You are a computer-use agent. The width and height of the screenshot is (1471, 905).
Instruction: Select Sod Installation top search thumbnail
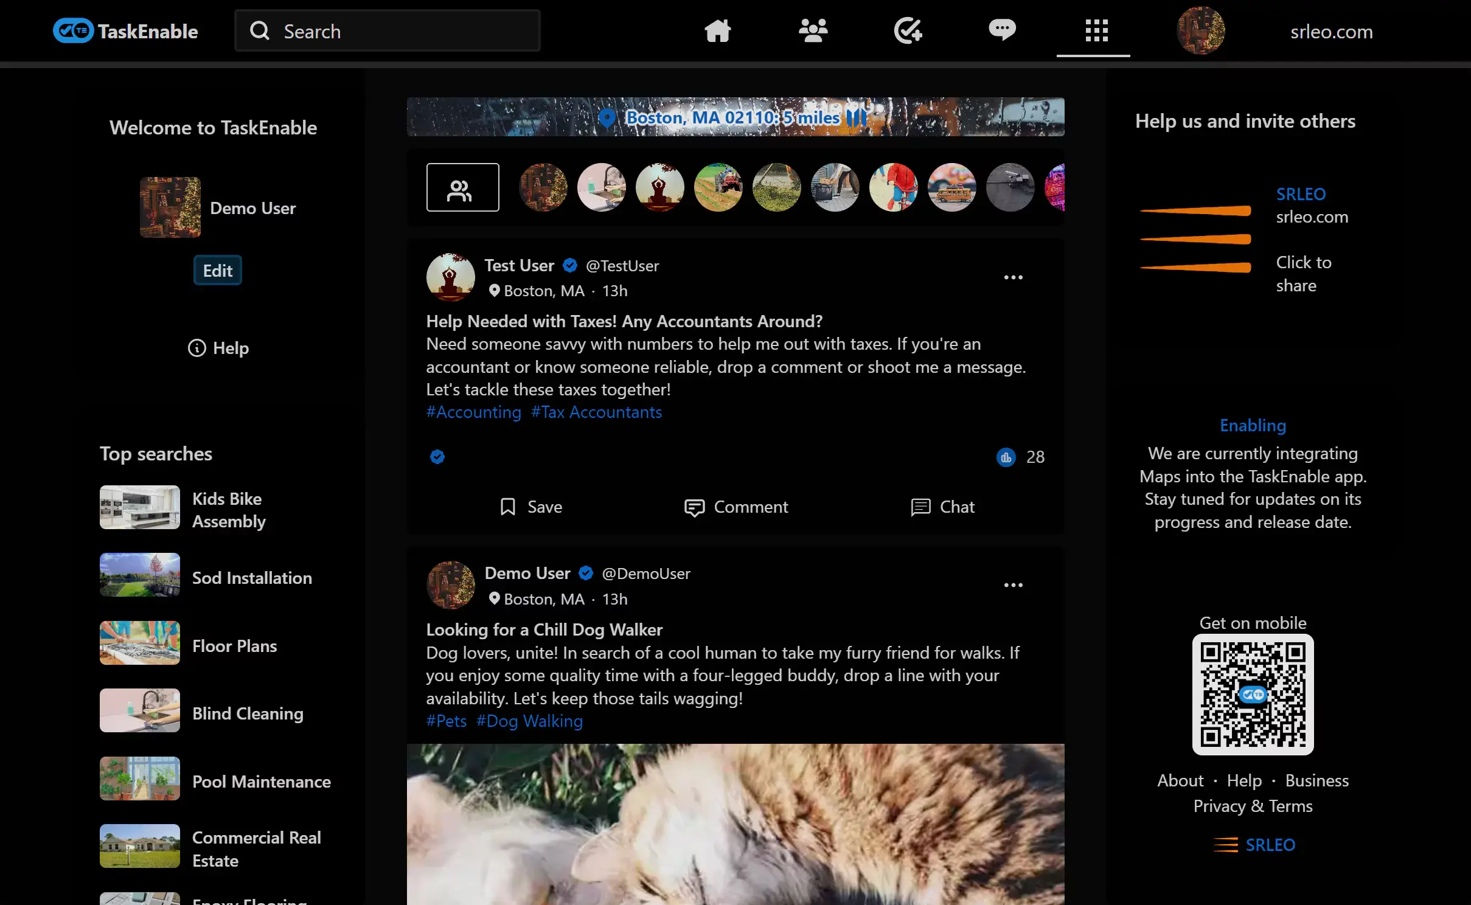point(140,575)
